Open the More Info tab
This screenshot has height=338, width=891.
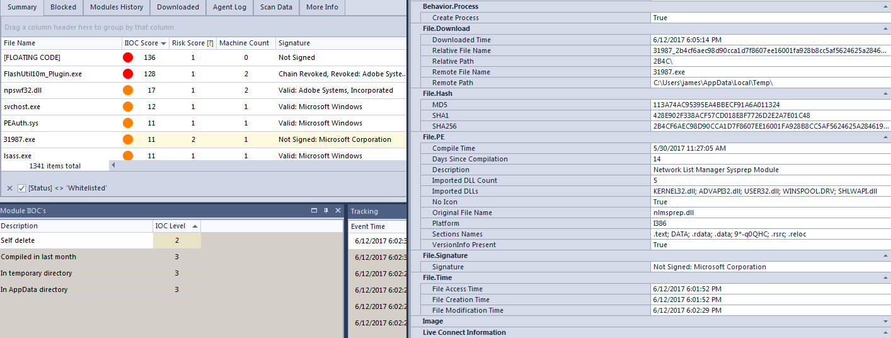(322, 8)
